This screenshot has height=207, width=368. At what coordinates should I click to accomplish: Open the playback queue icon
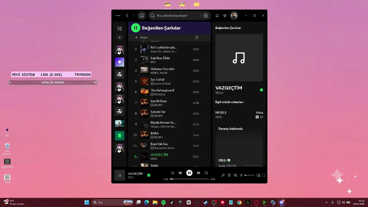point(229,175)
